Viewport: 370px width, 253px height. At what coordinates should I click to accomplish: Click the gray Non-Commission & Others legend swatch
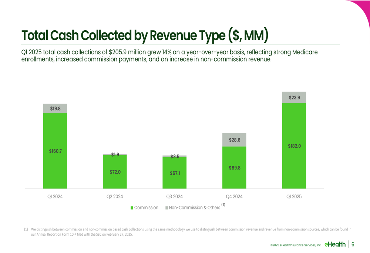click(167, 208)
